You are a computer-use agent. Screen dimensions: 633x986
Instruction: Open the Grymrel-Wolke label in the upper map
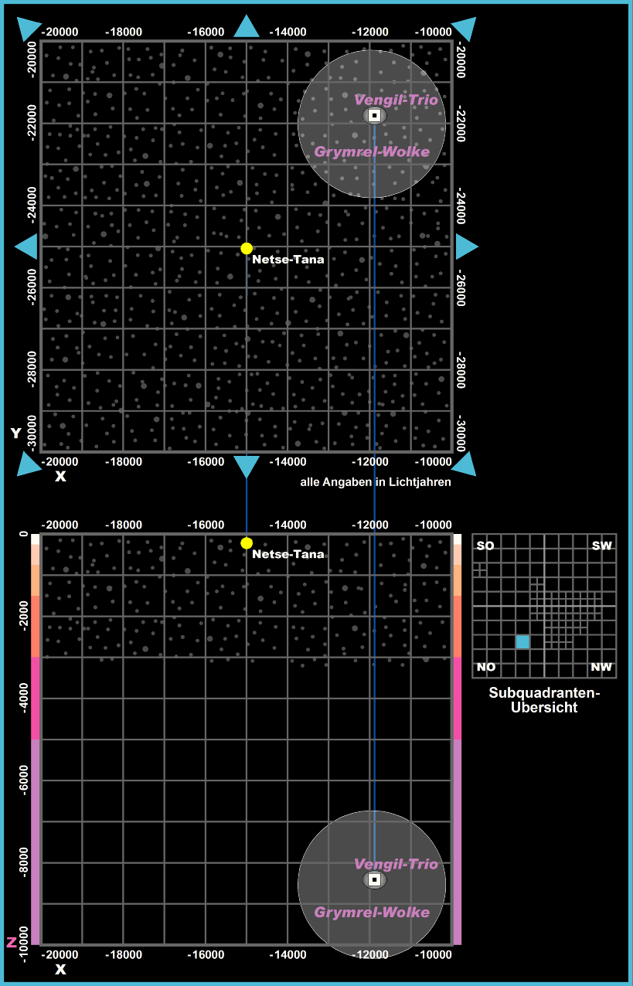372,151
